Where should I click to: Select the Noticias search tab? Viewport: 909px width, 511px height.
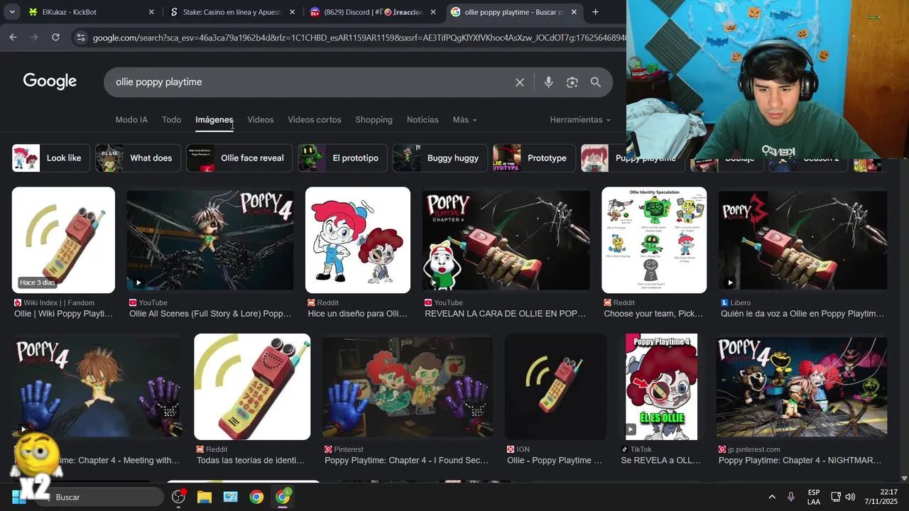tap(423, 120)
